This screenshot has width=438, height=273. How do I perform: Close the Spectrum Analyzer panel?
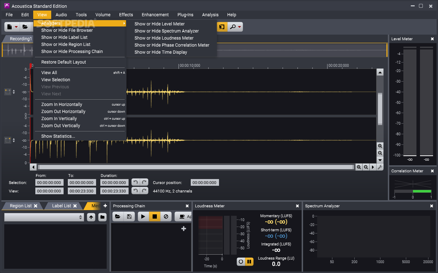click(x=432, y=206)
